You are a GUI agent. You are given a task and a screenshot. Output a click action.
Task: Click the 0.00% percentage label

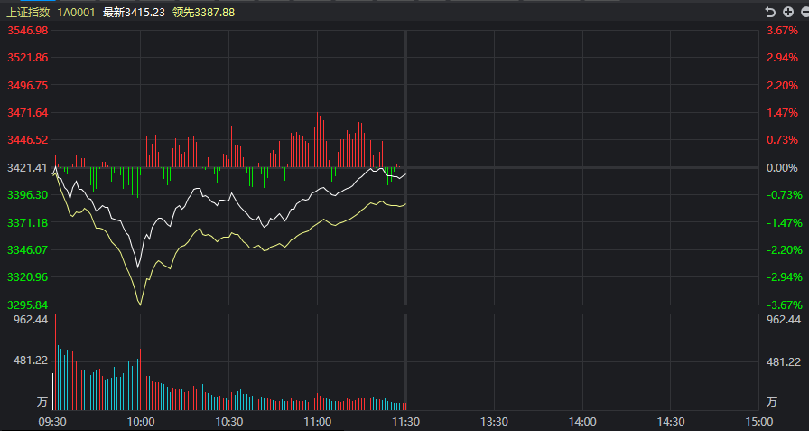click(x=782, y=168)
